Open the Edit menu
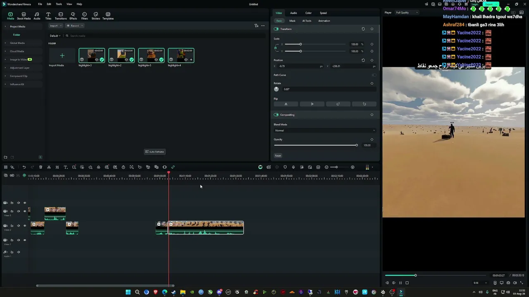The width and height of the screenshot is (529, 297). (x=49, y=4)
